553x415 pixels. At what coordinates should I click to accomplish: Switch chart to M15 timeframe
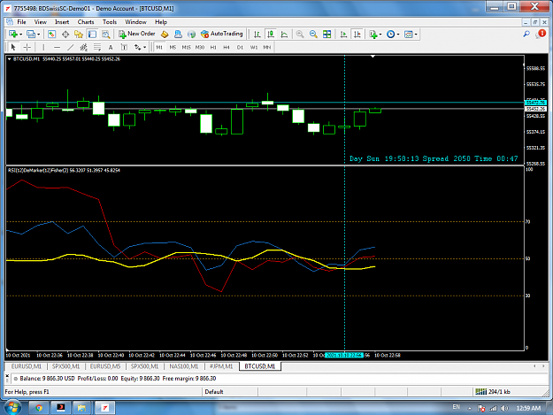click(x=186, y=47)
